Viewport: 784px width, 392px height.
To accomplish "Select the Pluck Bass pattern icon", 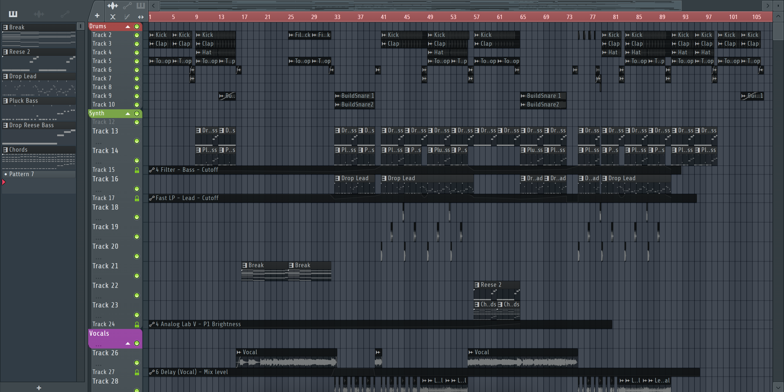I will [x=5, y=101].
